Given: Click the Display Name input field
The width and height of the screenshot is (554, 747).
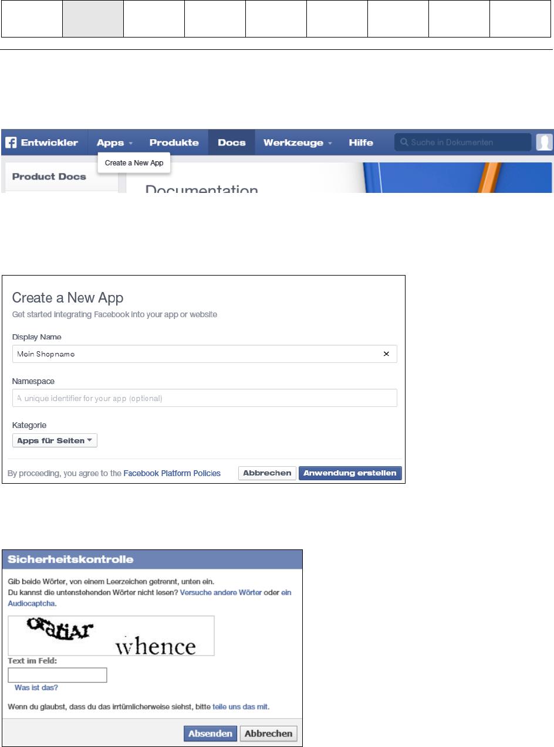Looking at the screenshot, I should [x=204, y=354].
